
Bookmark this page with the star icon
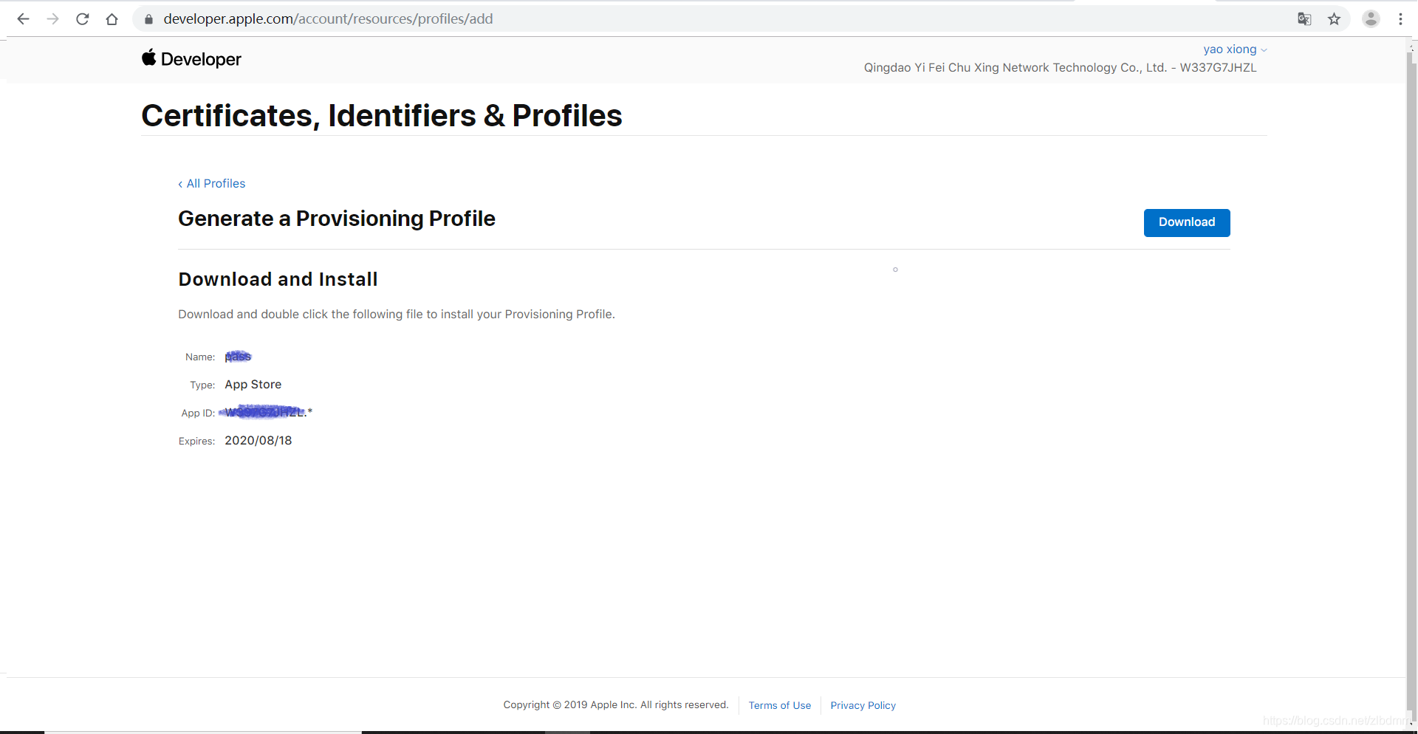(x=1334, y=19)
